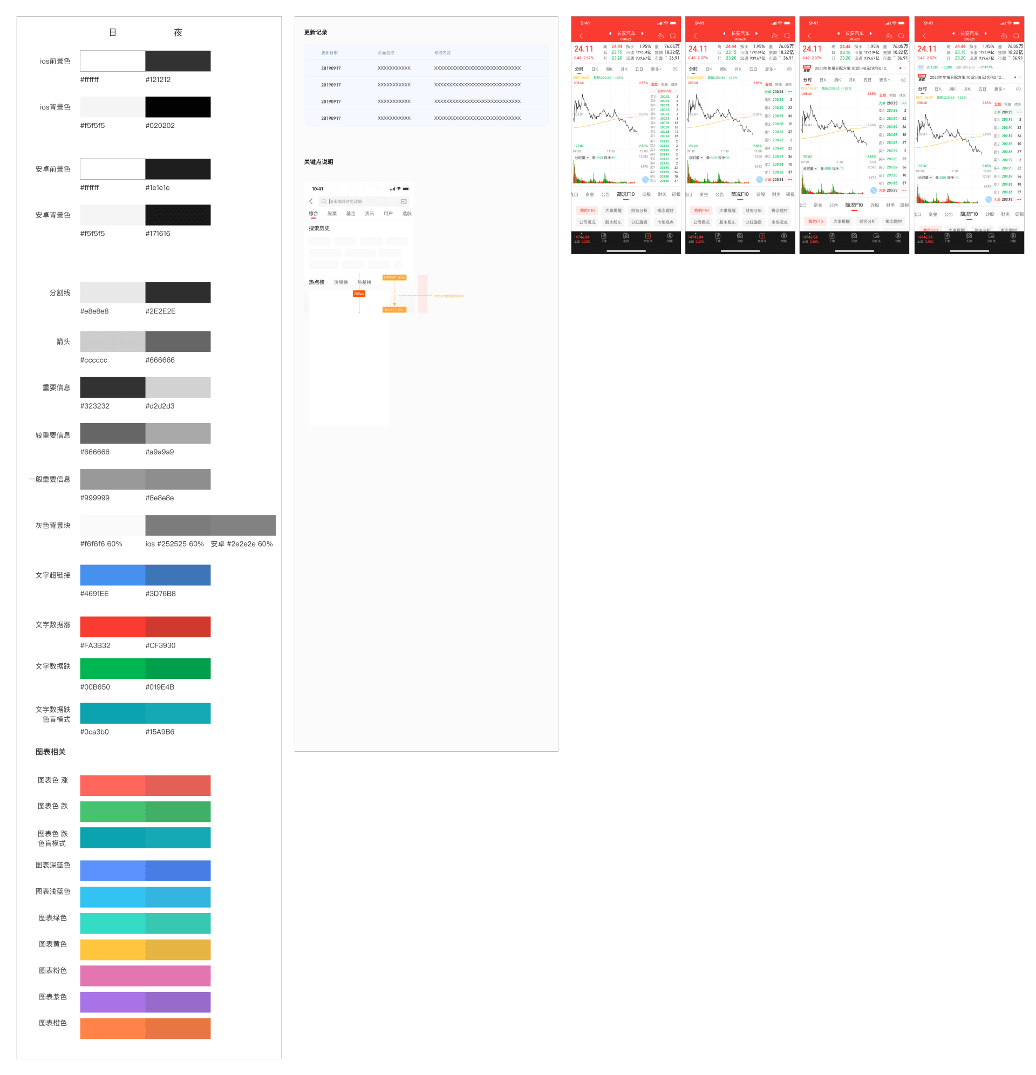Click search input field in search mockup
The height and width of the screenshot is (1075, 1036).
[364, 201]
